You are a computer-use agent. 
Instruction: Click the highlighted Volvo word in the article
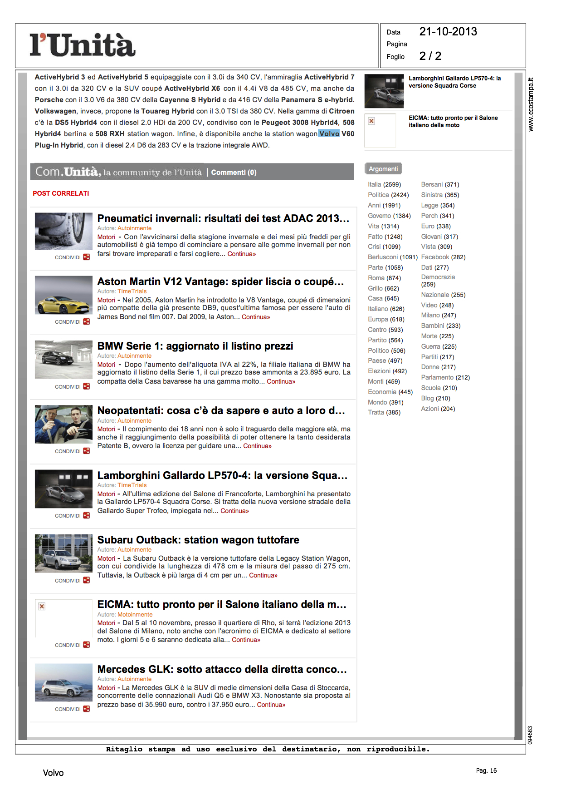[x=329, y=134]
